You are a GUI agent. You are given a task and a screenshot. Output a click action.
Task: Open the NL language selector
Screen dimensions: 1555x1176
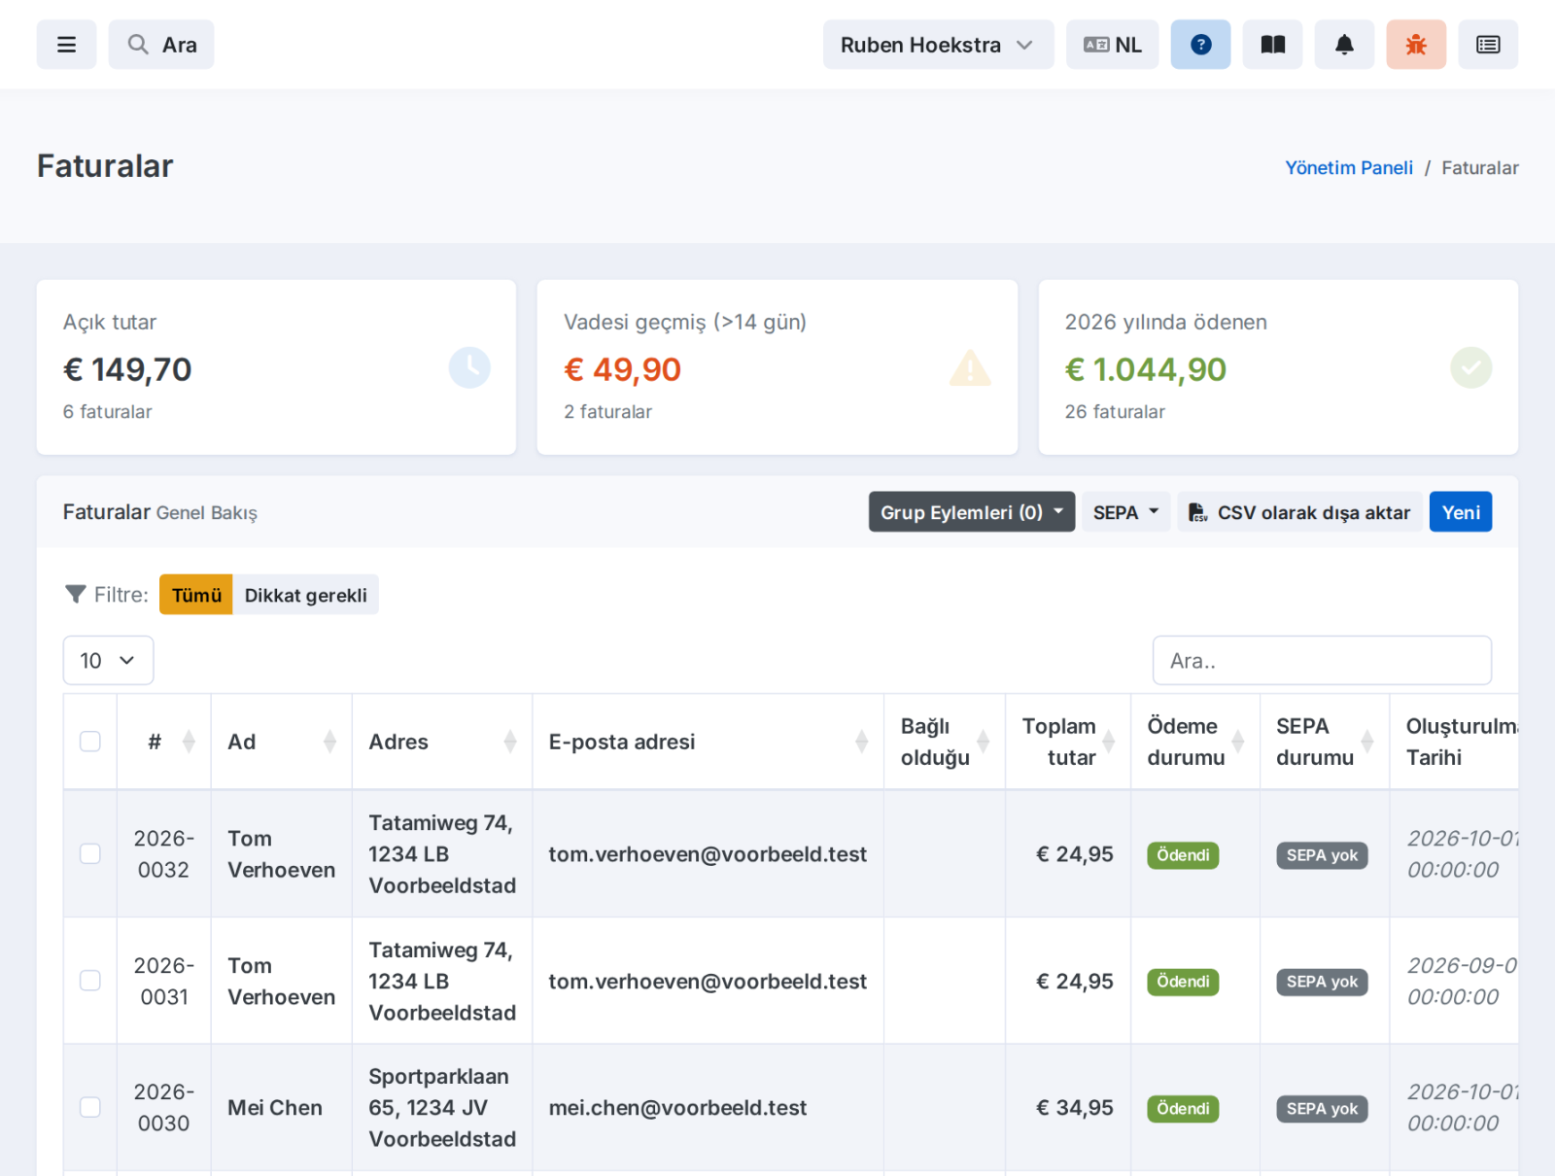tap(1112, 45)
